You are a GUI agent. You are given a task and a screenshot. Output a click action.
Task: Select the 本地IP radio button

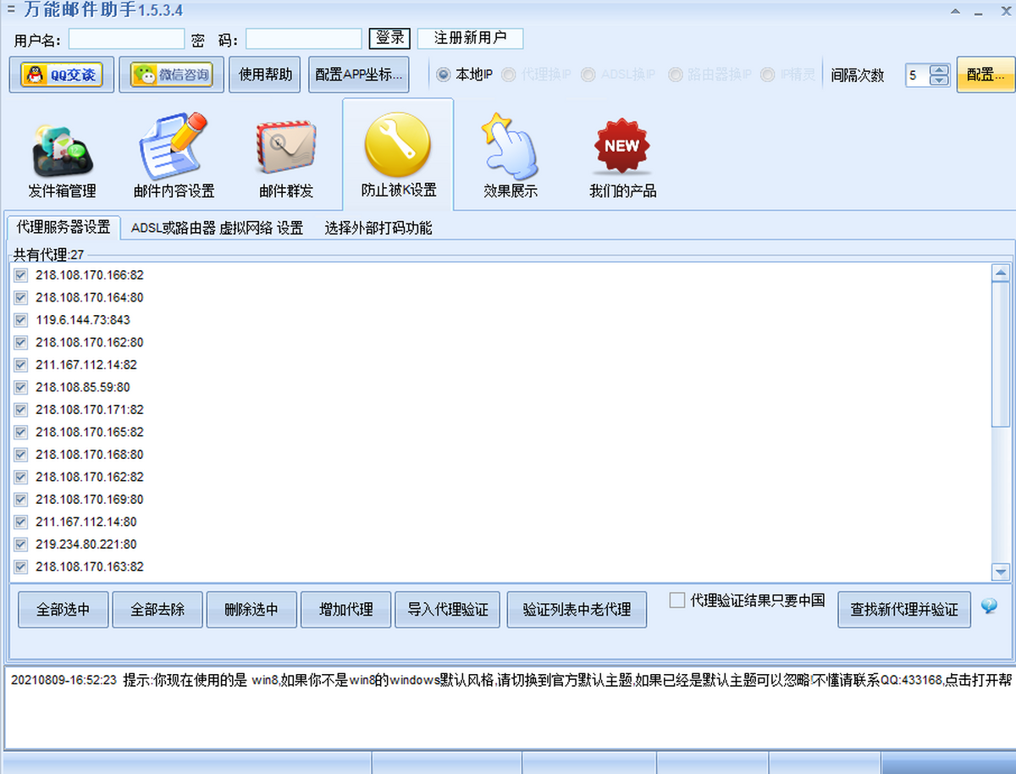pyautogui.click(x=444, y=75)
